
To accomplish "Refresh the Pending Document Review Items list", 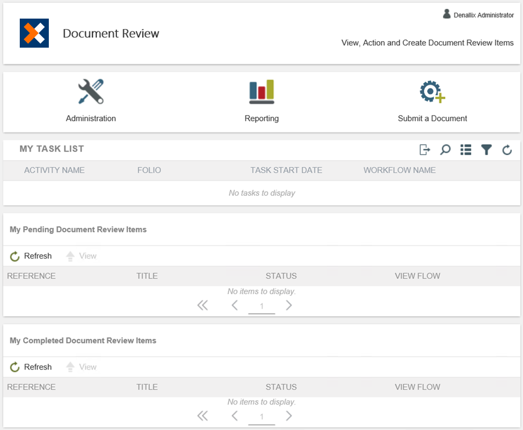I will [31, 256].
